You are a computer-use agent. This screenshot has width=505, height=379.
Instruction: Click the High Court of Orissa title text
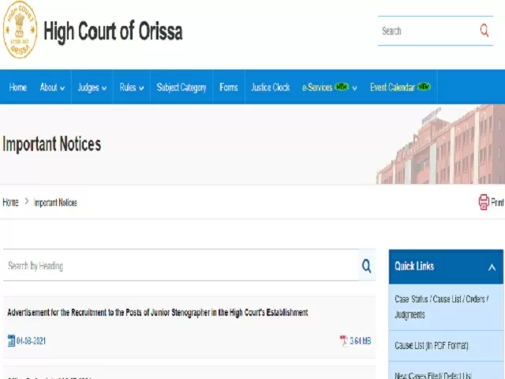113,32
